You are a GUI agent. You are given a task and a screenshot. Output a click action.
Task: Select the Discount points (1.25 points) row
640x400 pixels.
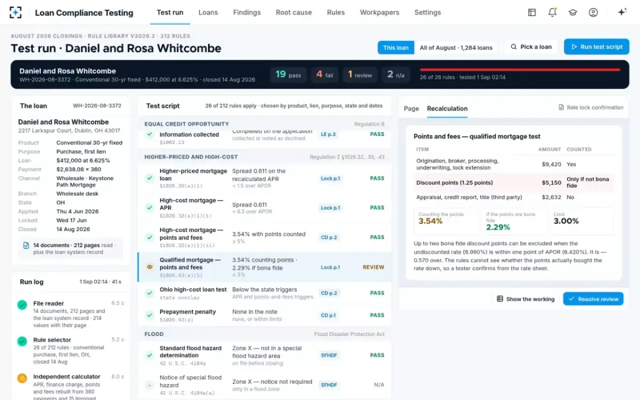[514, 182]
